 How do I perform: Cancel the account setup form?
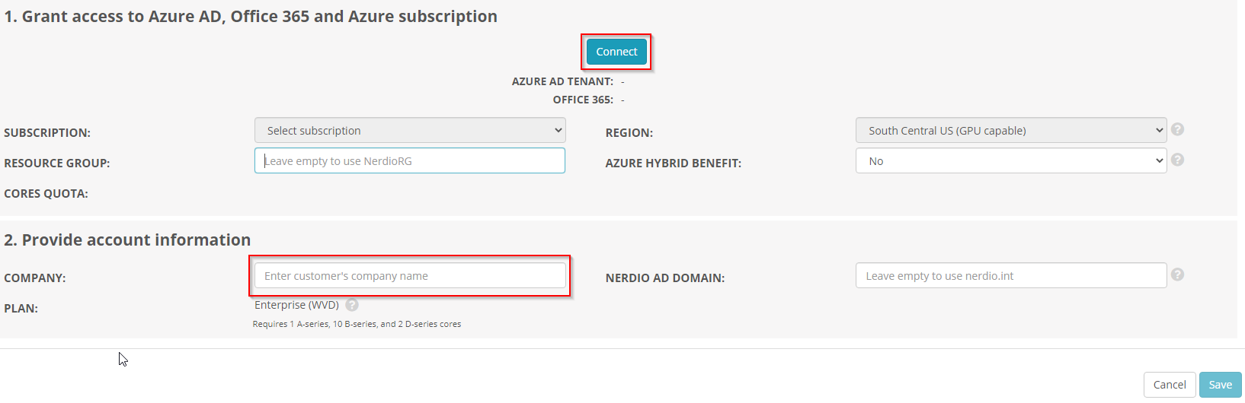point(1170,385)
